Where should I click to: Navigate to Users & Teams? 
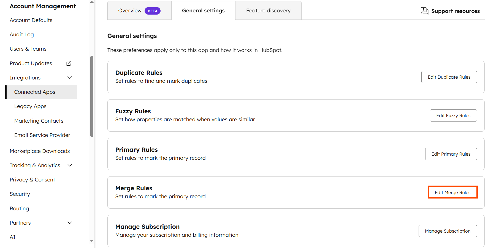point(28,49)
